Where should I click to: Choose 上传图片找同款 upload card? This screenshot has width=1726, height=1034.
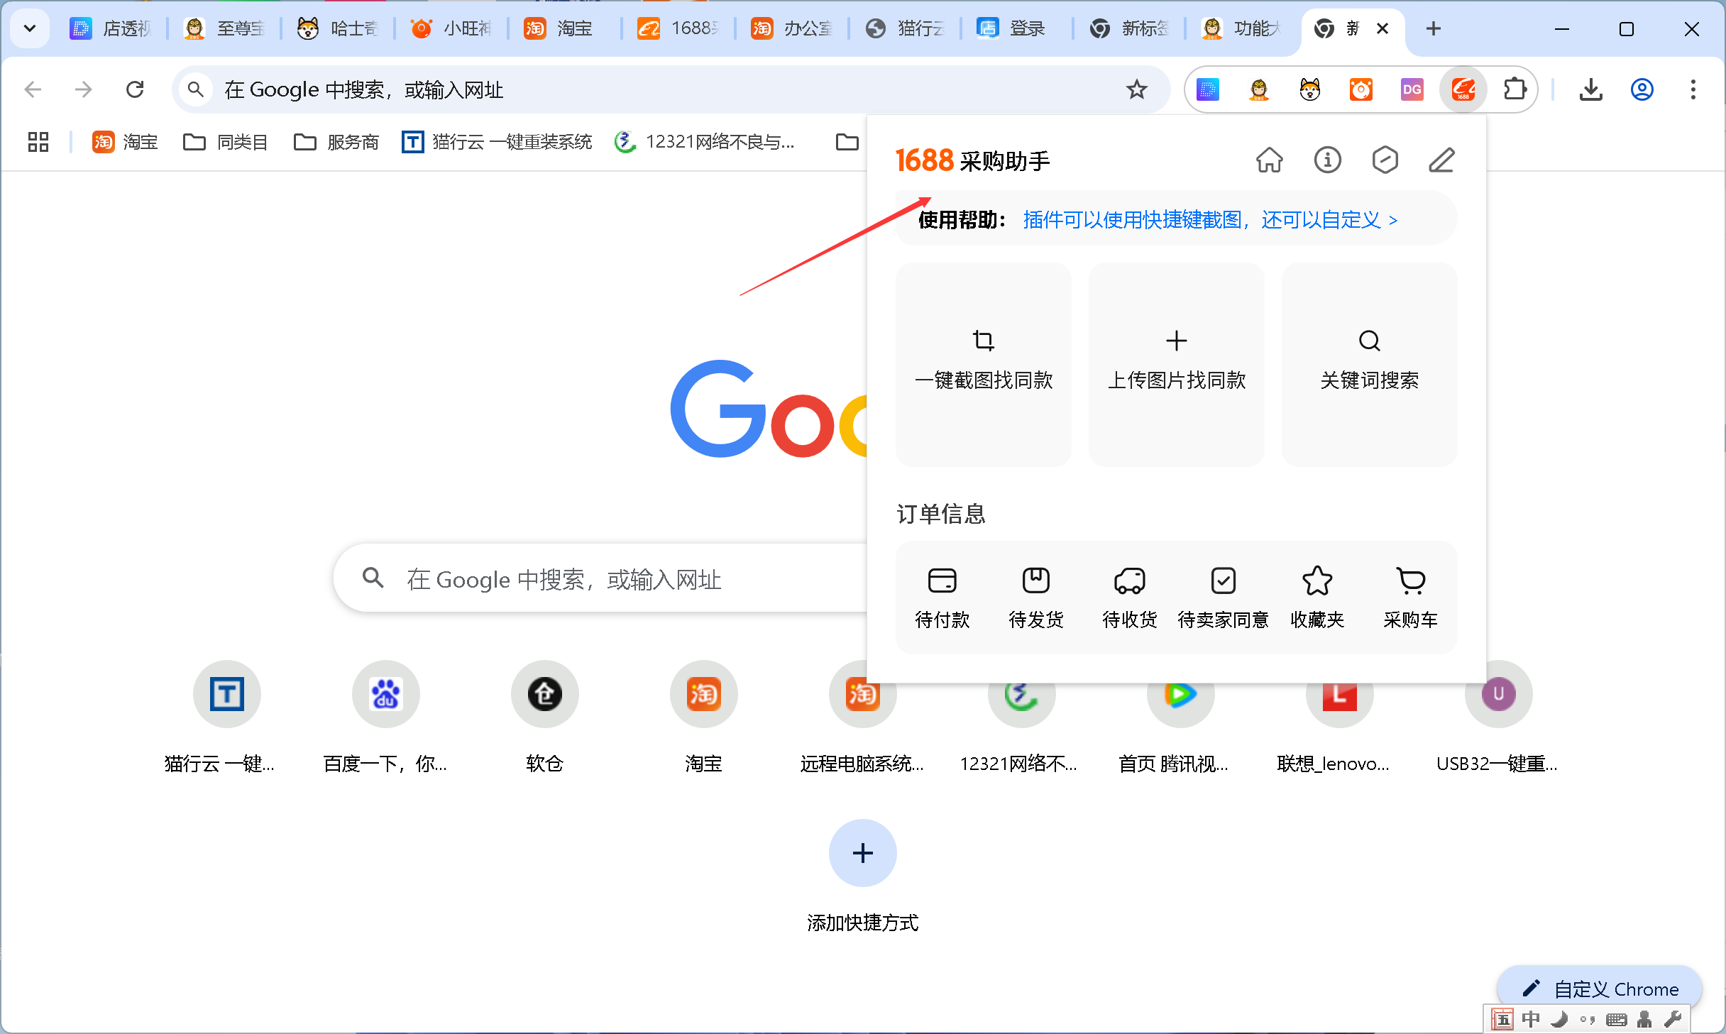click(1177, 364)
